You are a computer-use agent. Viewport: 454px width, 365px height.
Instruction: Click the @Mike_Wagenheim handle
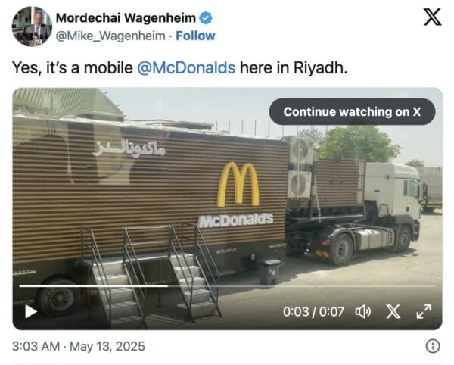[x=110, y=36]
